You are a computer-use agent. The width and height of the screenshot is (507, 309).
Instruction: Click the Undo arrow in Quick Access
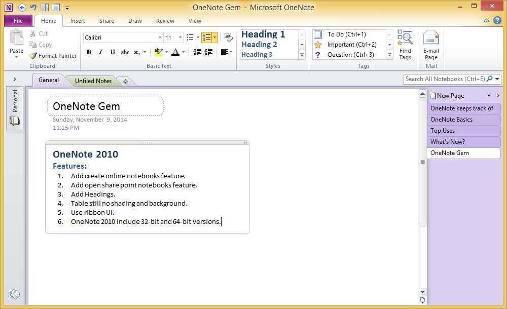pos(33,8)
